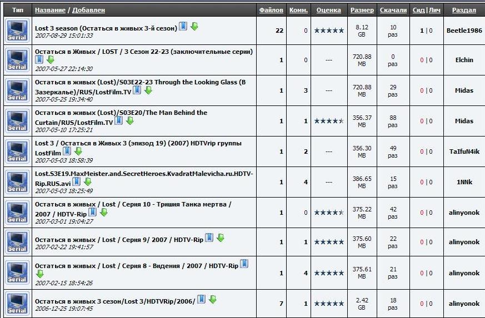Download Серия 9 2007 HDTV-Rip torrent

[220, 238]
